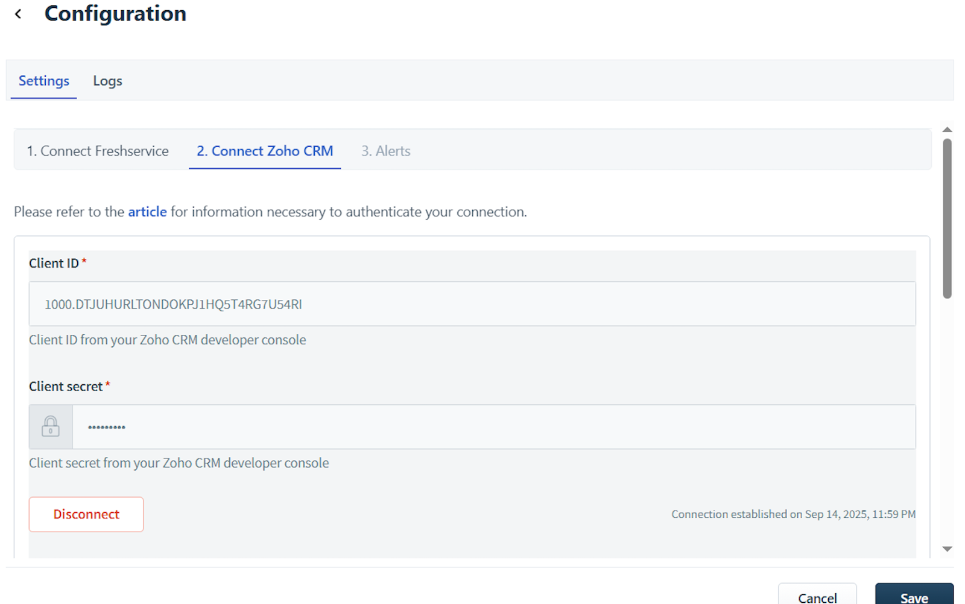Image resolution: width=965 pixels, height=604 pixels.
Task: Click the Connection established on Sep 14 text
Action: (793, 514)
